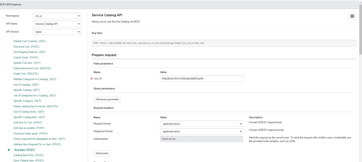Select Checkout Cart (POST)
This screenshot has height=162, width=362.
26,47
